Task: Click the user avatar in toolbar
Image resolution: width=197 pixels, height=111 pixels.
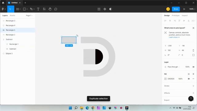Action: coord(168,9)
